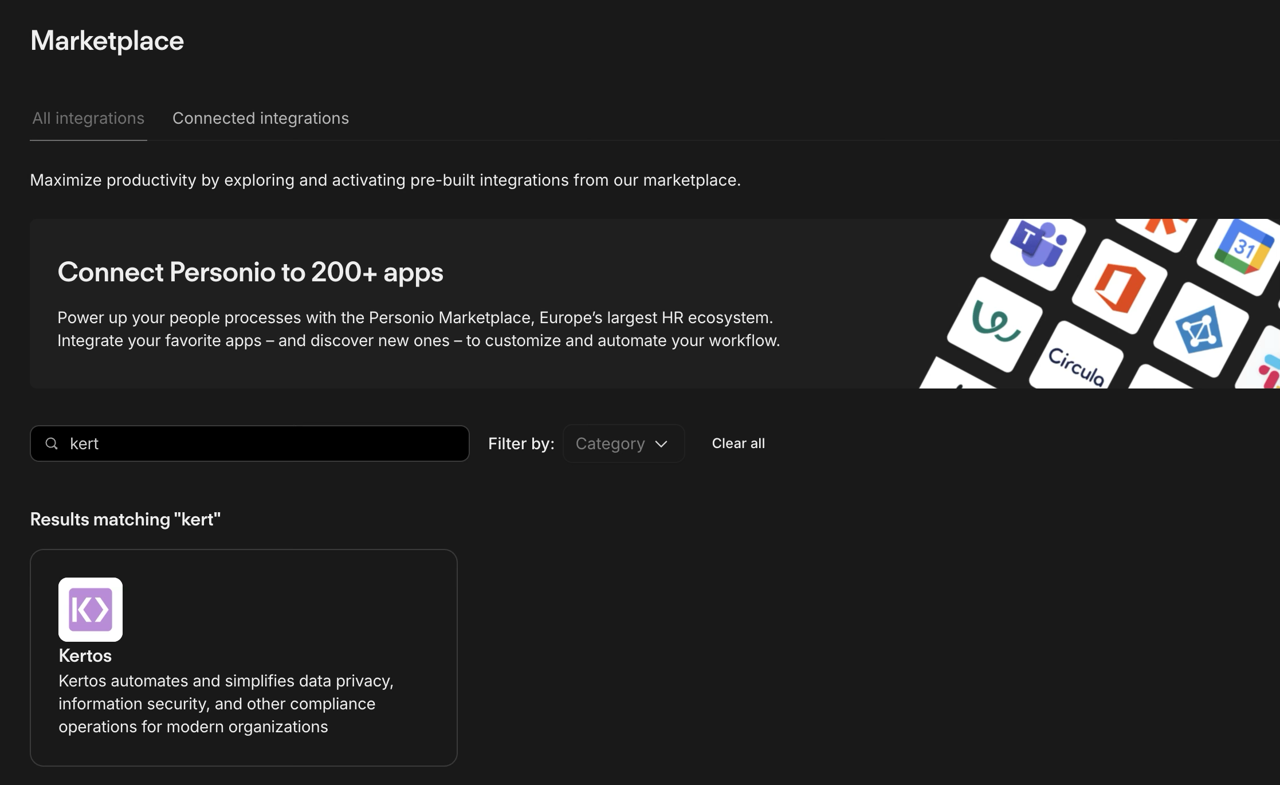Click the search field containing kert
The width and height of the screenshot is (1280, 785).
click(250, 443)
